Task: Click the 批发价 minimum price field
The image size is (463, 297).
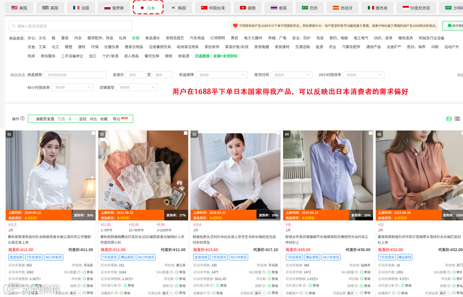Action: [136, 75]
